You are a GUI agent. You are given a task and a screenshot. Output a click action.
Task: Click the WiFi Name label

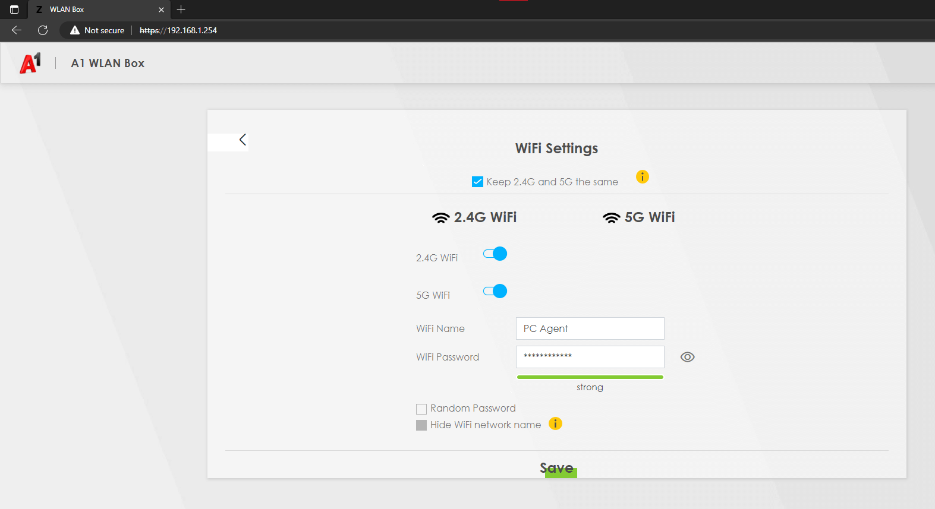440,328
